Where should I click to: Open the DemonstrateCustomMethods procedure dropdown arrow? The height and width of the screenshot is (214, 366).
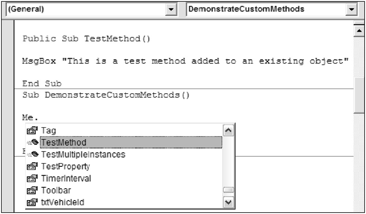351,10
